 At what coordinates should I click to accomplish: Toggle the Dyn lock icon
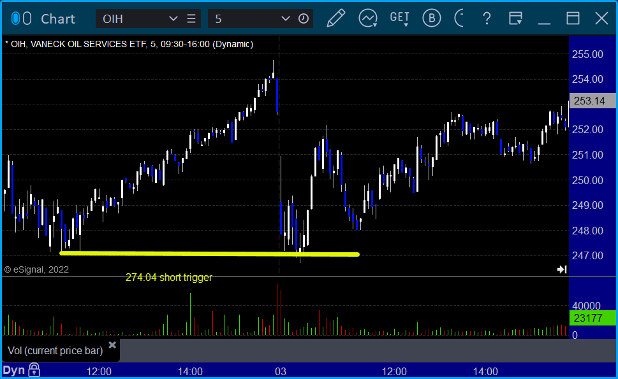(x=34, y=370)
